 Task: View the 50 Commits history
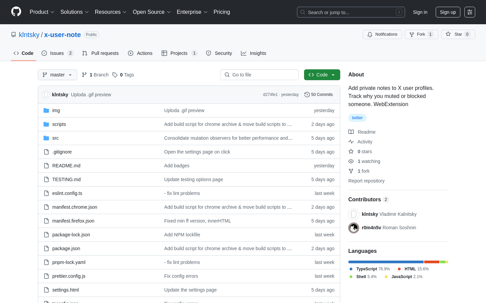pyautogui.click(x=319, y=95)
